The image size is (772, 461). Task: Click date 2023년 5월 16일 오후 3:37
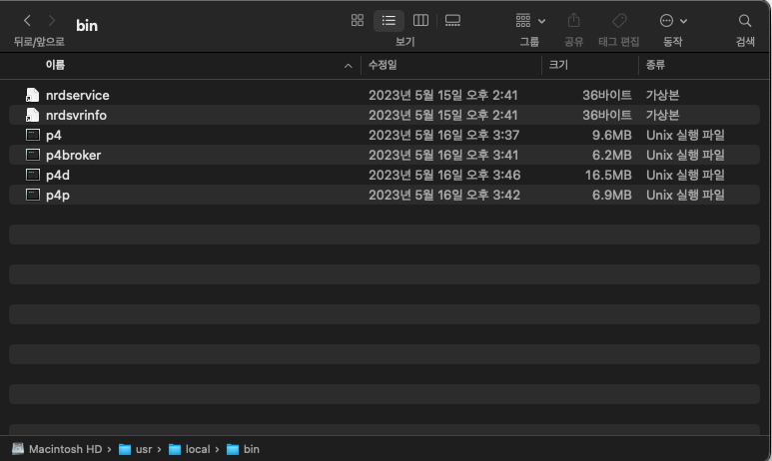[444, 136]
